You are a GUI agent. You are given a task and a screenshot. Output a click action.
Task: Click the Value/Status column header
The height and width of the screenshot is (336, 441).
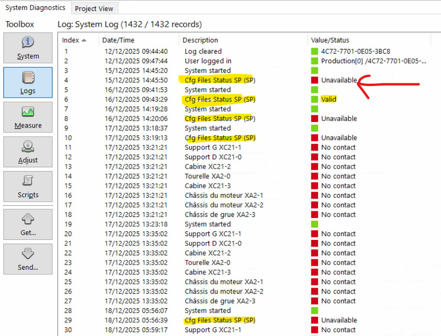click(330, 40)
